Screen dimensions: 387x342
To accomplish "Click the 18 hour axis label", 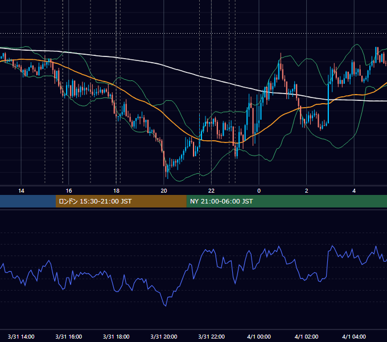I will click(116, 191).
